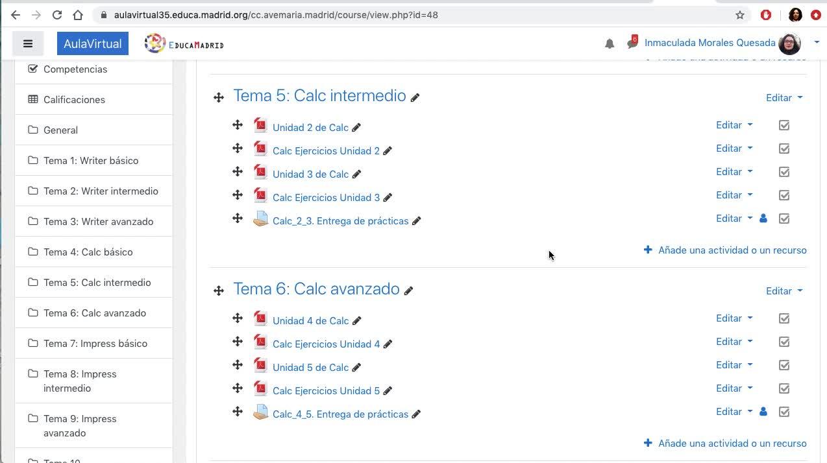
Task: Click the browser address bar URL
Action: [276, 15]
